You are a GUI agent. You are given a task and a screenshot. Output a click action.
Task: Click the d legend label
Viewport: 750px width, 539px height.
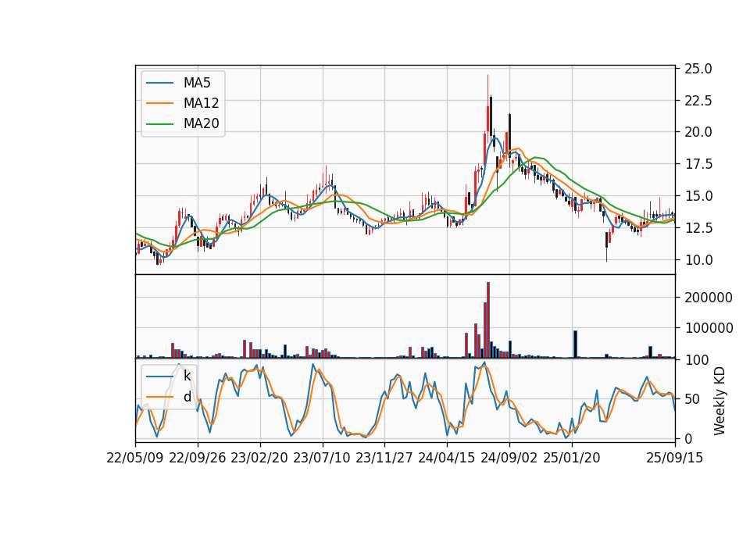coord(187,397)
